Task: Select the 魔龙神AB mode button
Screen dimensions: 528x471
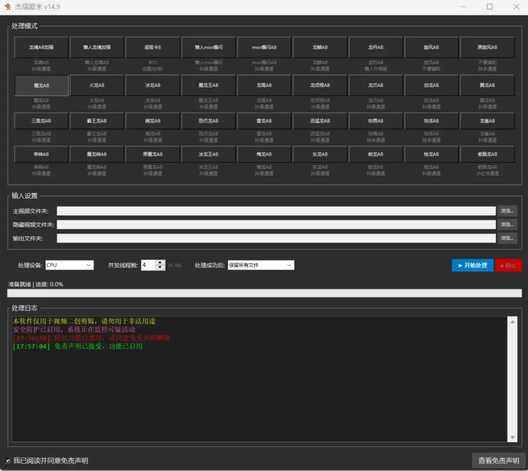Action: point(97,154)
